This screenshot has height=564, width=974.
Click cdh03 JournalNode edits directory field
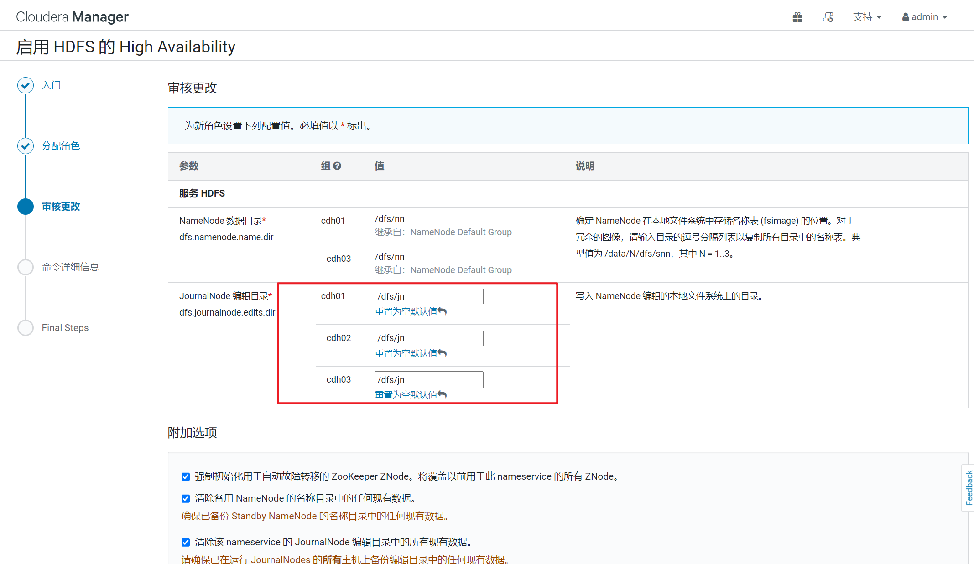click(428, 380)
